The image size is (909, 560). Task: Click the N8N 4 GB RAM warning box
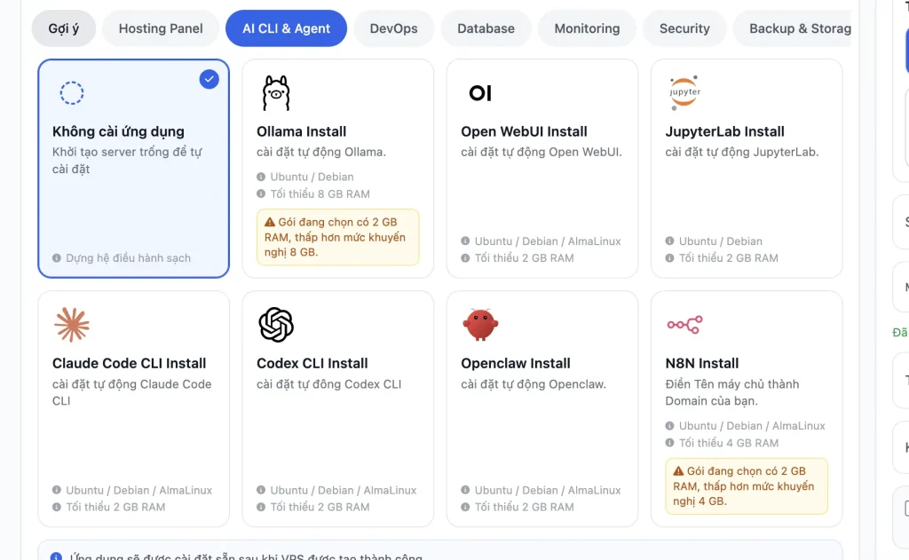[x=747, y=485]
